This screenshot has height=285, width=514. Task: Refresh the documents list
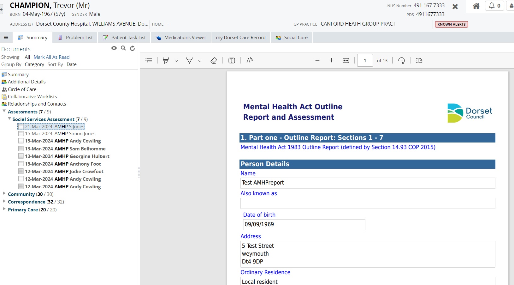click(133, 48)
